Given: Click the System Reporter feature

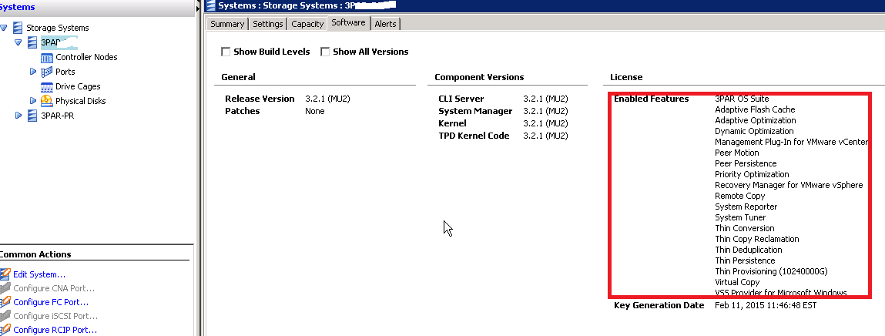Looking at the screenshot, I should coord(746,207).
